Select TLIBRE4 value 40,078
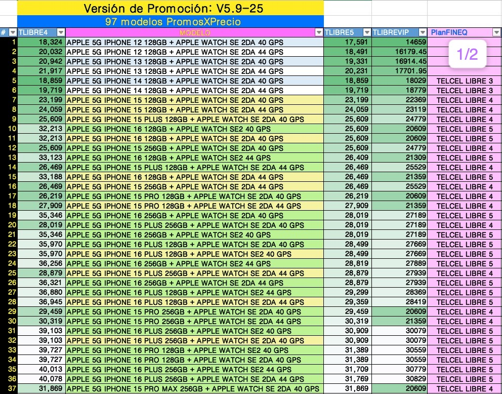The width and height of the screenshot is (502, 394). [x=41, y=379]
